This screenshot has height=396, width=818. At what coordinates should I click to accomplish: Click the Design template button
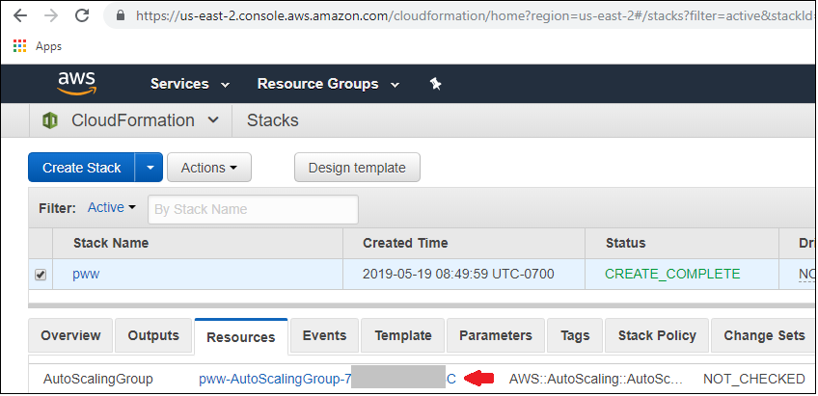pyautogui.click(x=357, y=168)
